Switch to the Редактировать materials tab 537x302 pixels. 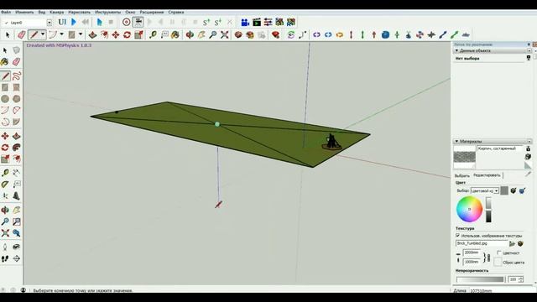pos(487,175)
